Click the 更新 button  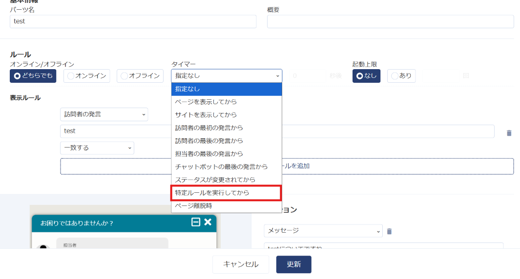[293, 264]
